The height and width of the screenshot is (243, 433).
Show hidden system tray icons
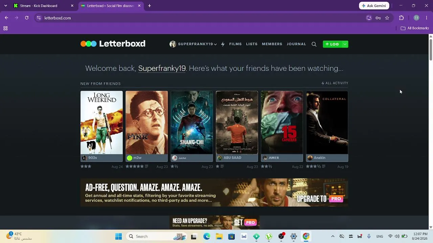(x=333, y=237)
